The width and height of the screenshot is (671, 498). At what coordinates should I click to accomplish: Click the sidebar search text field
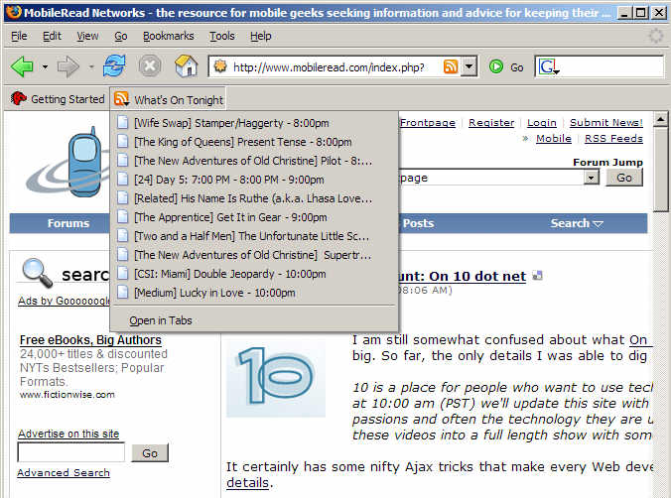71,452
